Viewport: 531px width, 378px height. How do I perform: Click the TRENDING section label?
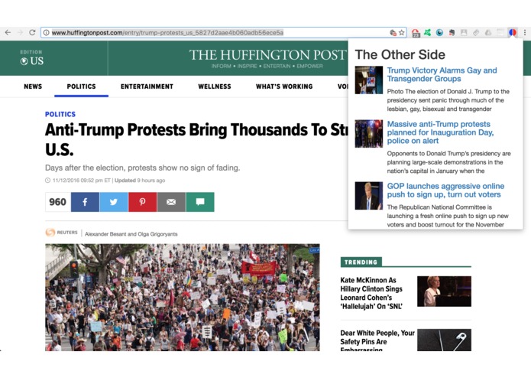(361, 262)
